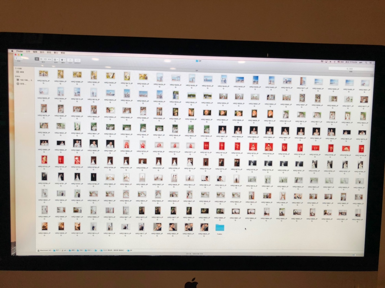Open the Action gear dropdown menu
385x288 pixels.
63,60
